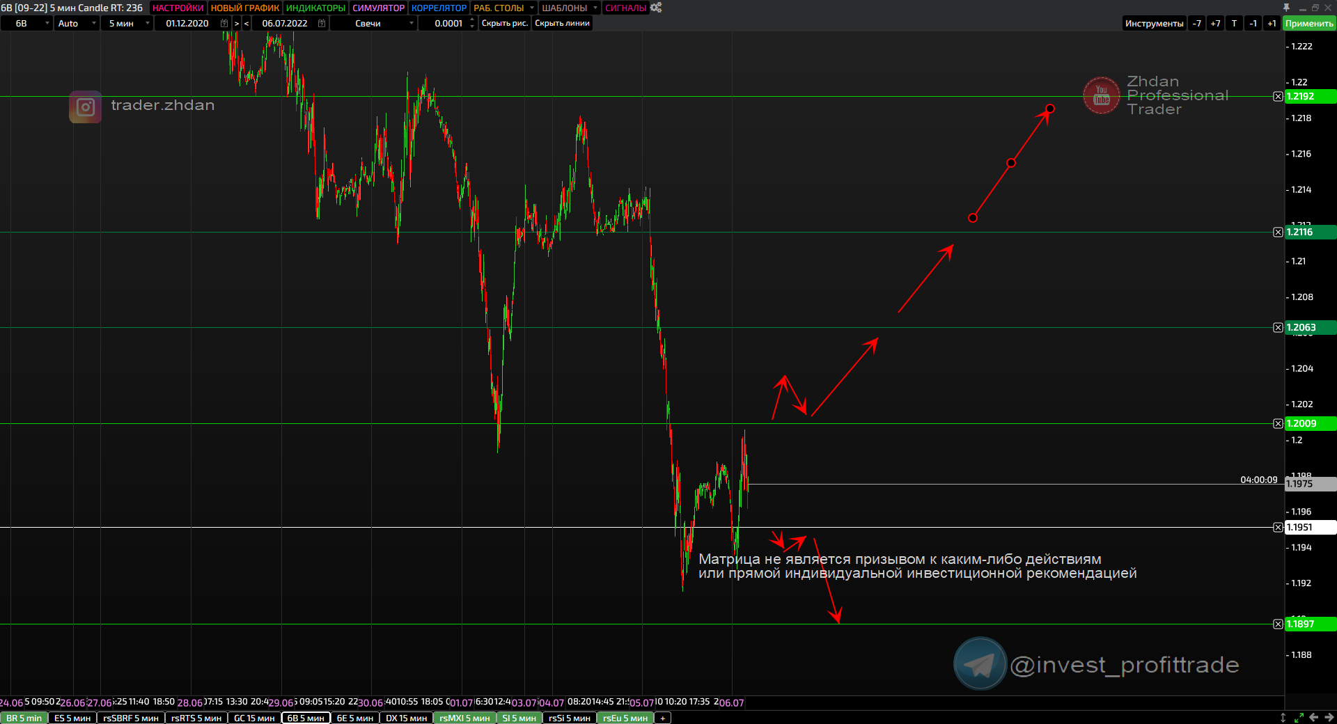1337x724 pixels.
Task: Remove the 1.2063 level line
Action: coord(1278,327)
